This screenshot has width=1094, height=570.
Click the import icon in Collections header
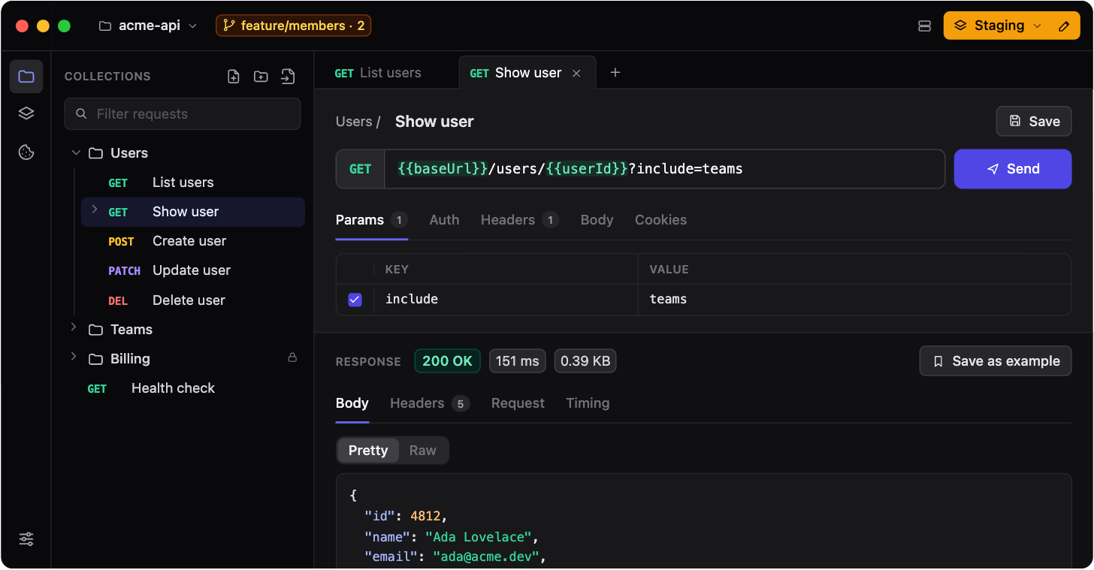coord(288,76)
